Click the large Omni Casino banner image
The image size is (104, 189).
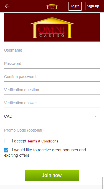(52, 27)
